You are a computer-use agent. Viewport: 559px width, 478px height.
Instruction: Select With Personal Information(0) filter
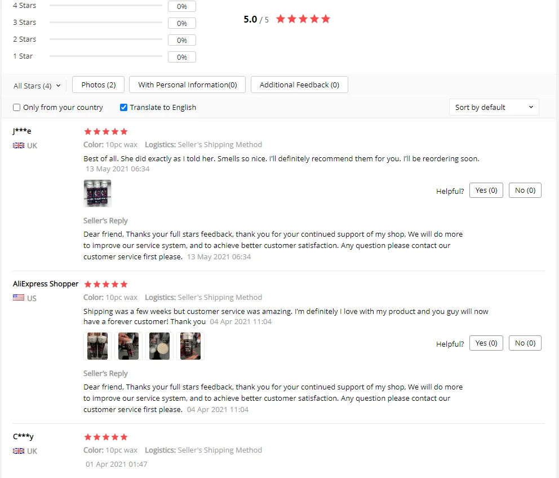[187, 85]
